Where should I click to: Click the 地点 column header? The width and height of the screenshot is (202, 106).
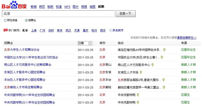click(121, 43)
